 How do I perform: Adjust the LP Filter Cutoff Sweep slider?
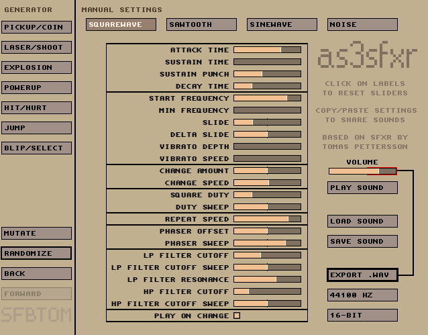pos(268,267)
